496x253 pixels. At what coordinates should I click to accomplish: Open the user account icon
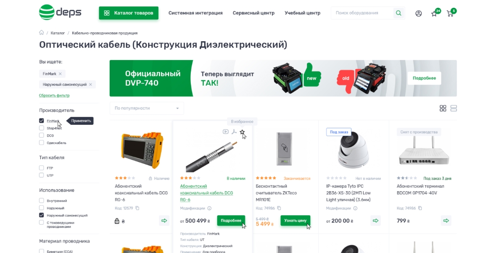[x=419, y=13]
